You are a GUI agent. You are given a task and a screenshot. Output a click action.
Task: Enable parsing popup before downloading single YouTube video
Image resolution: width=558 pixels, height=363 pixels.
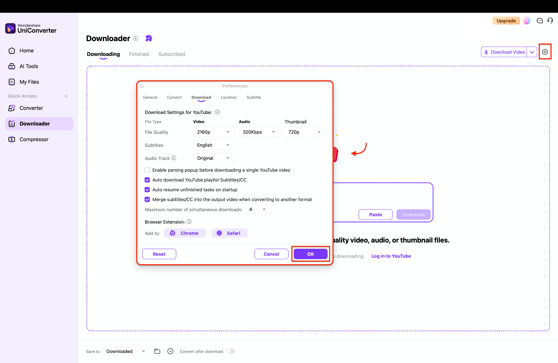click(x=147, y=170)
